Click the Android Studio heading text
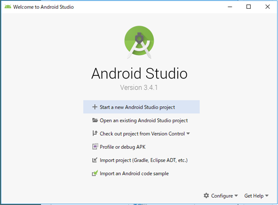 pos(139,73)
